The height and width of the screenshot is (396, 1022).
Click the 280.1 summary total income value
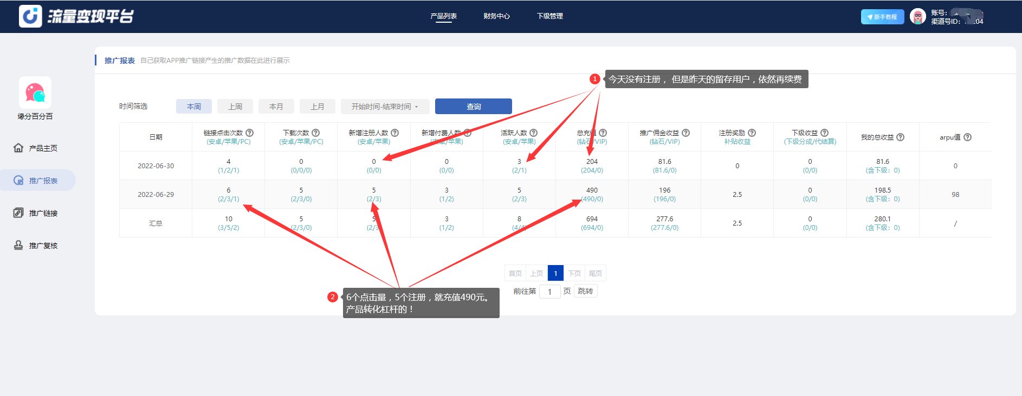pos(883,219)
